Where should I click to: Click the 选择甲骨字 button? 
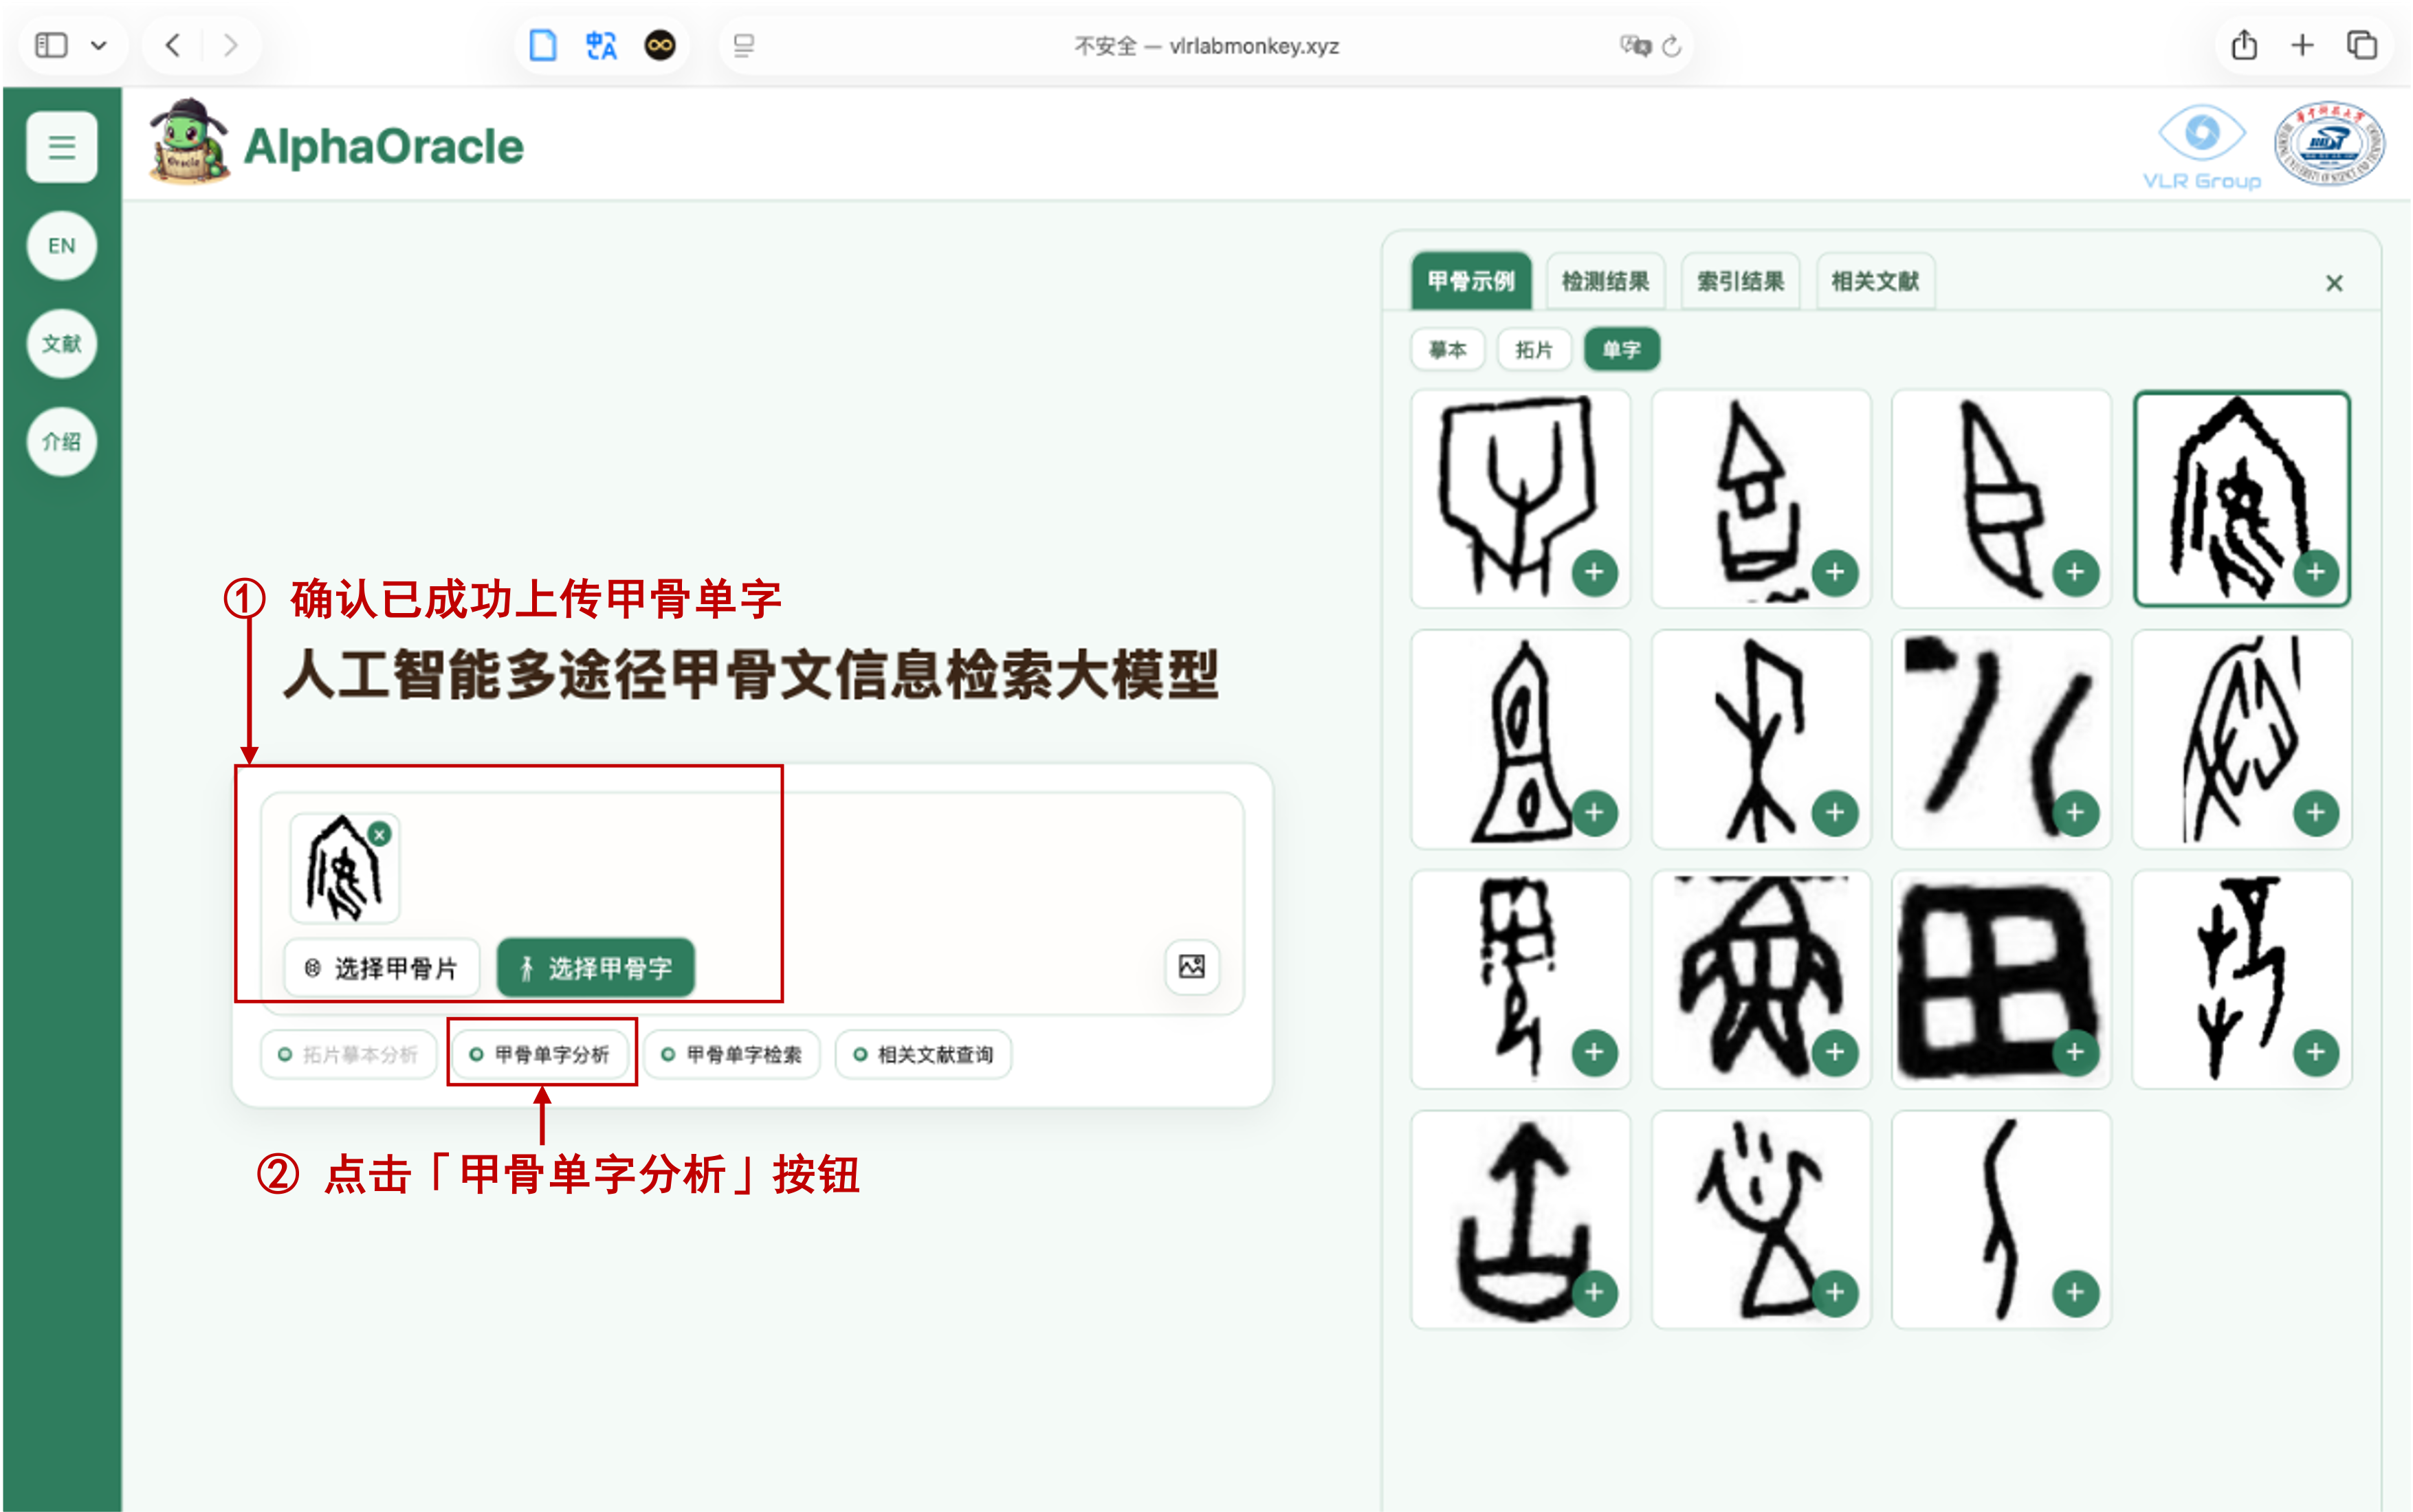595,966
